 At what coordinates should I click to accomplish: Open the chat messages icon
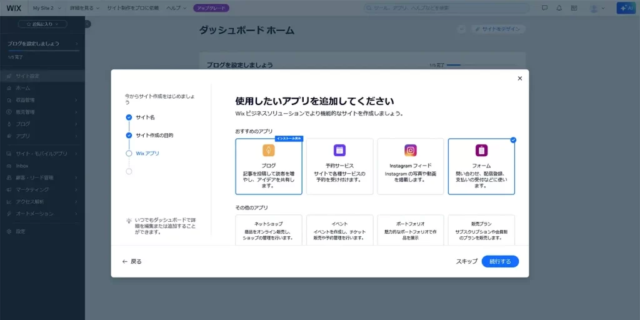coord(544,8)
